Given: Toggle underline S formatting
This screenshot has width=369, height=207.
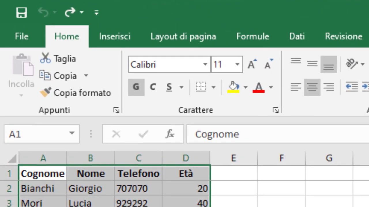Looking at the screenshot, I should 169,87.
